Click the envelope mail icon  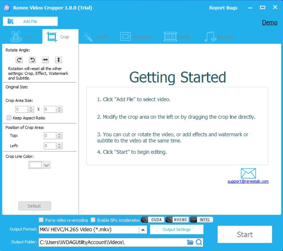tap(248, 173)
